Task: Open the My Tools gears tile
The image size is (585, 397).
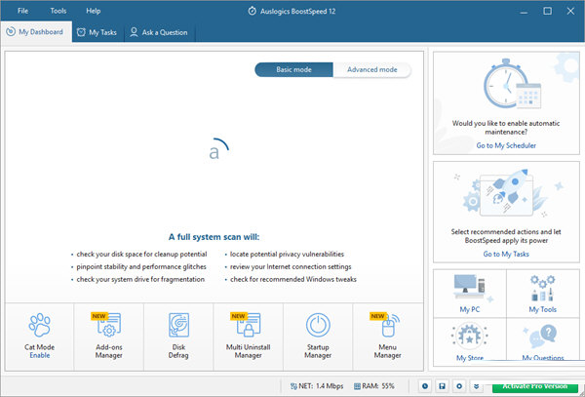Action: pyautogui.click(x=542, y=294)
